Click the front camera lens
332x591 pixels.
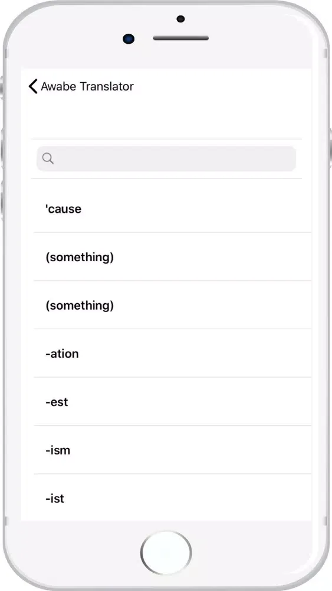pyautogui.click(x=129, y=38)
